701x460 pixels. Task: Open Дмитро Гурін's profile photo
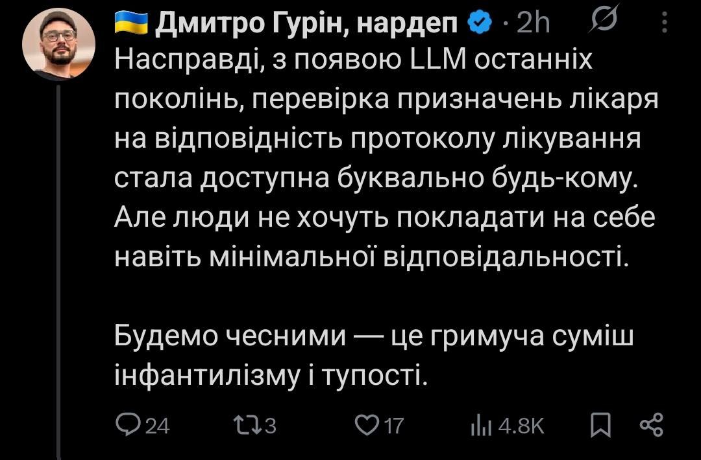(x=58, y=43)
